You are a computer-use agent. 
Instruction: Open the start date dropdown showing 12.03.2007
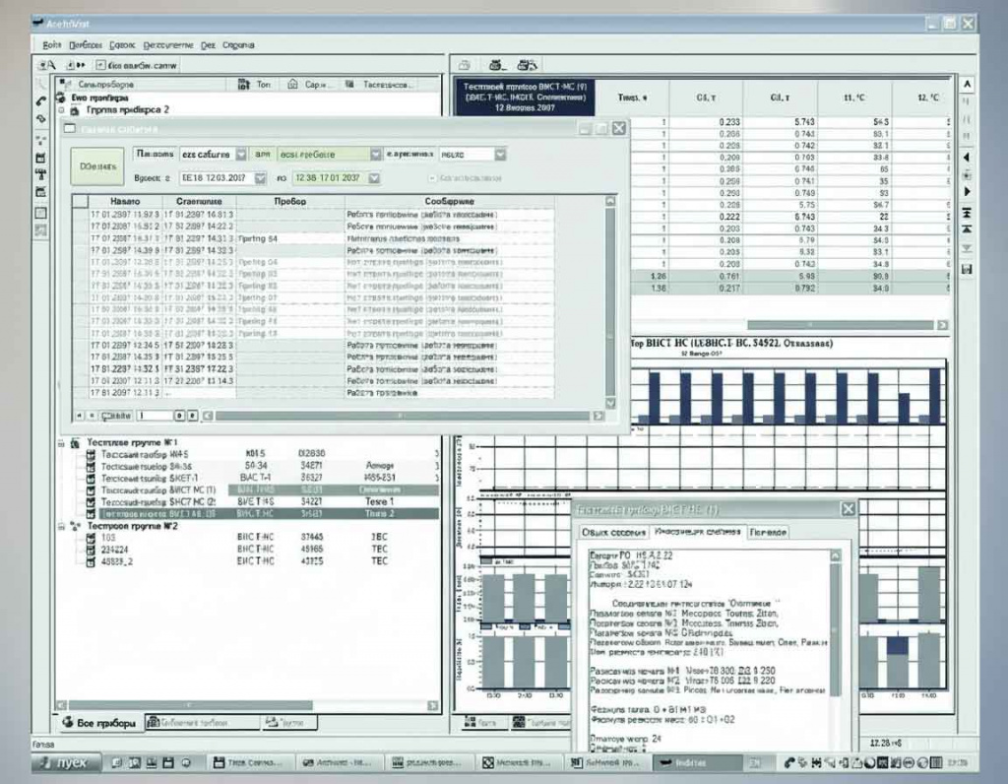pos(260,178)
